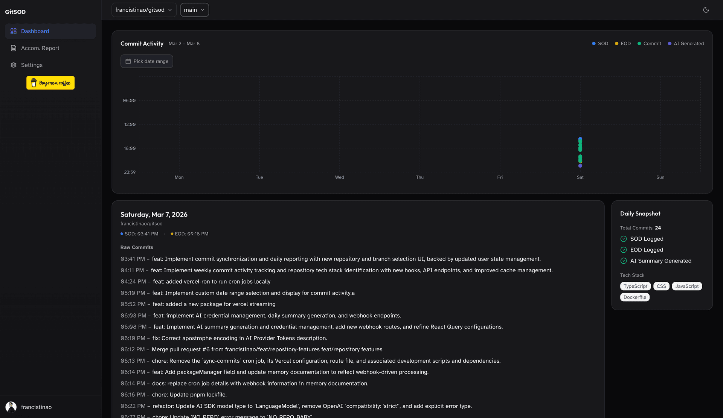Open the Dashboard grid icon in the sidebar
Image resolution: width=723 pixels, height=418 pixels.
[14, 31]
